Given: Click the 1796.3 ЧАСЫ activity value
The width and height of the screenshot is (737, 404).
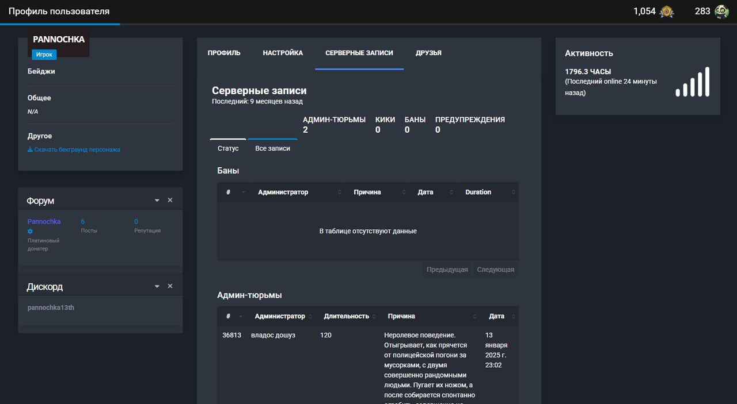Looking at the screenshot, I should pos(588,72).
